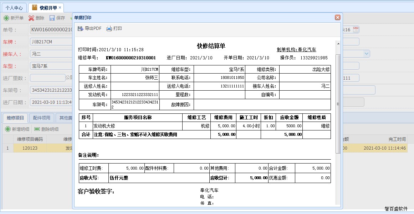Viewport: 414px width, 214px height.
Task: Click the red 删除 toolbar button
Action: click(36, 18)
